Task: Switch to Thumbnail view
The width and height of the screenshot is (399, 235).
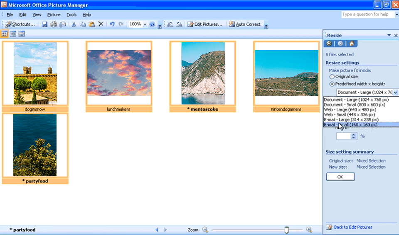Action: tap(4, 34)
